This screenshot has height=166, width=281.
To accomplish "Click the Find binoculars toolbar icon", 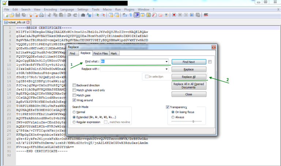I will pyautogui.click(x=83, y=15).
